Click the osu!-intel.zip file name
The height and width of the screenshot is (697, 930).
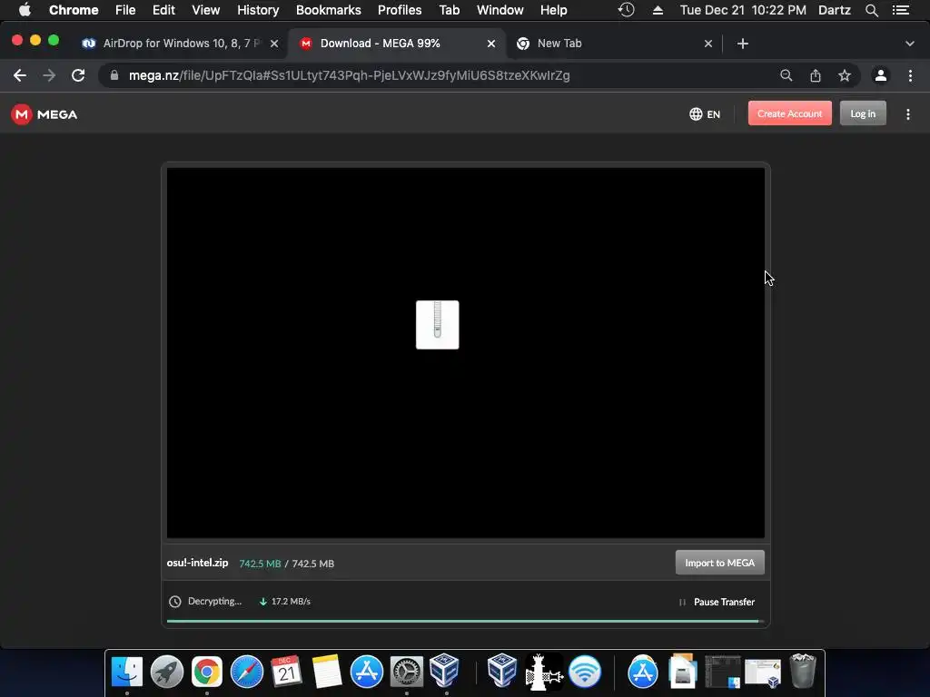click(197, 563)
